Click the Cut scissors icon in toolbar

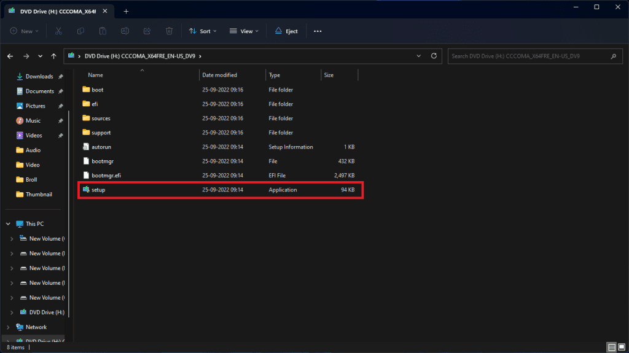coord(58,31)
